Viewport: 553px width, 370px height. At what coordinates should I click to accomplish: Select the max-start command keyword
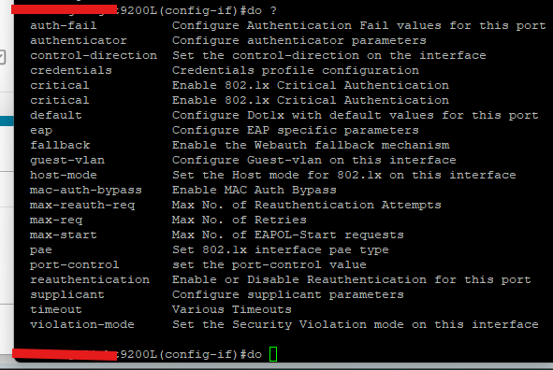point(63,235)
